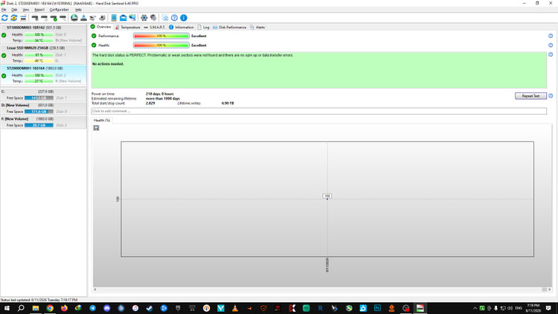Select the F: [New Volume] partition entry

pos(43,122)
